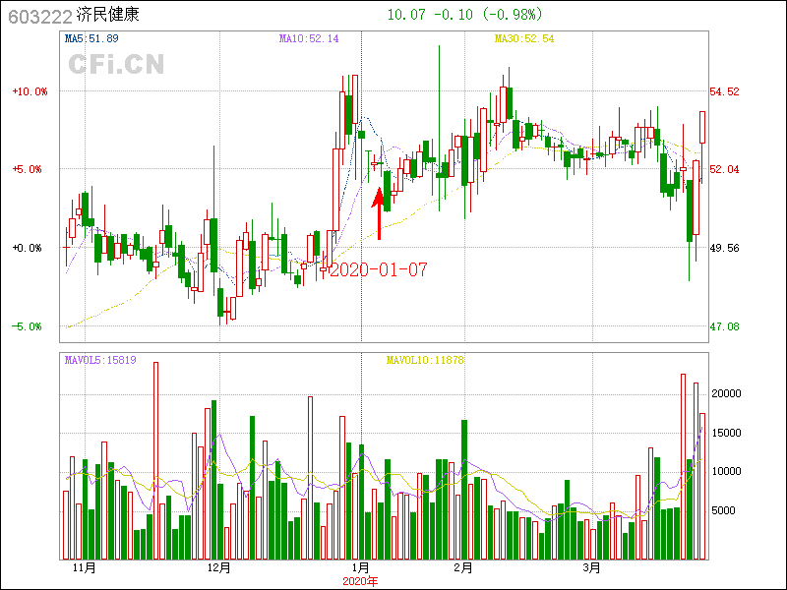Select the MA30:52.54 indicator label
This screenshot has height=590, width=787.
(524, 38)
